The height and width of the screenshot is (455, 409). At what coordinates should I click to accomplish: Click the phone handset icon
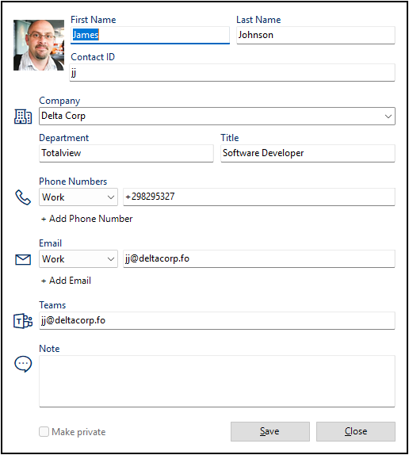tap(23, 197)
